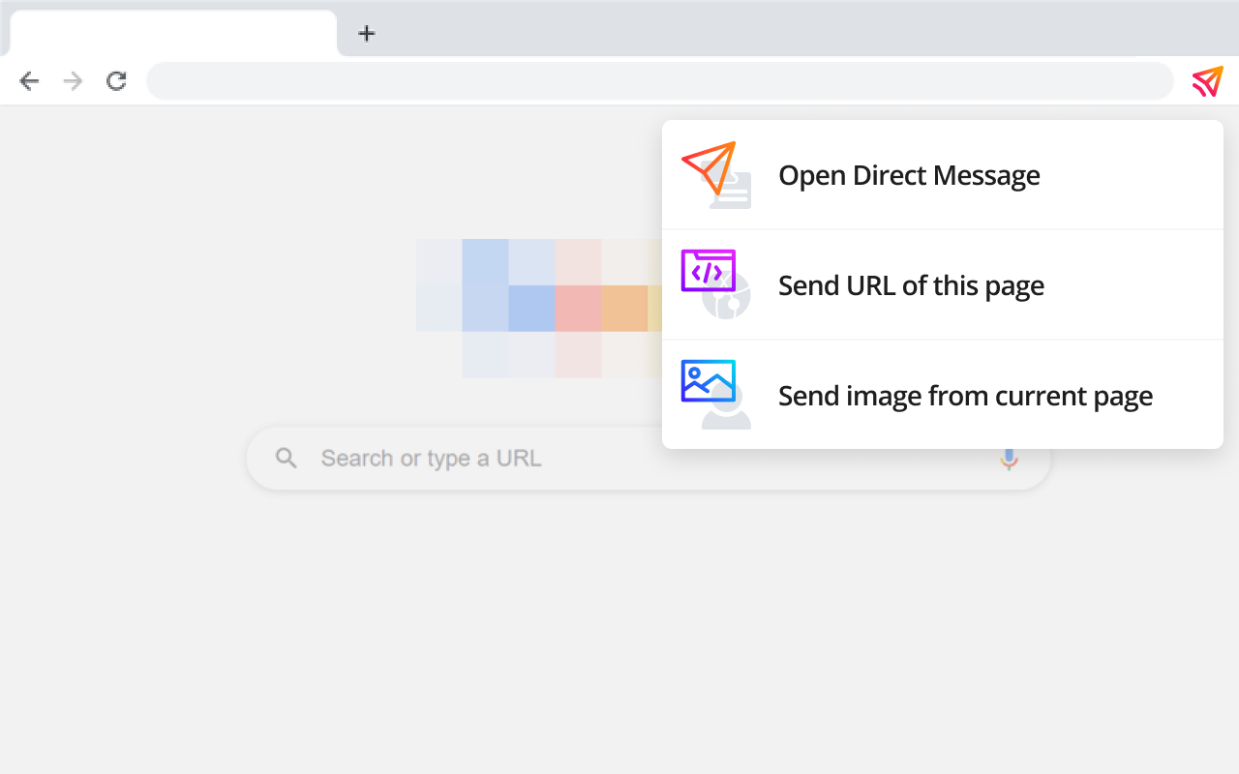1239x774 pixels.
Task: Click the paper plane extension icon in toolbar
Action: pos(1207,81)
